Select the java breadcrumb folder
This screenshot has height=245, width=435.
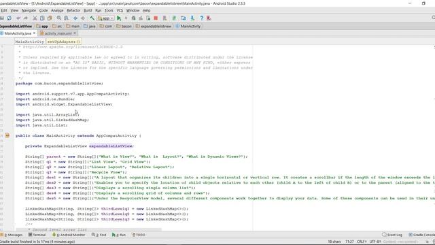point(90,26)
